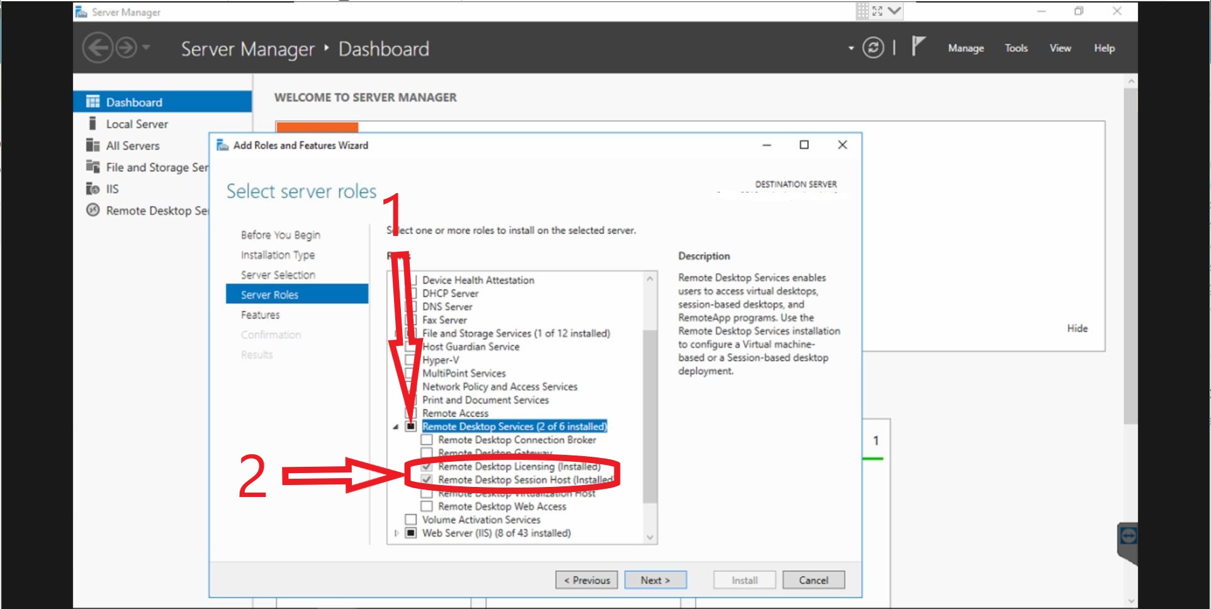Screen dimensions: 1211x609
Task: Go to the Before You Begin step
Action: click(280, 235)
